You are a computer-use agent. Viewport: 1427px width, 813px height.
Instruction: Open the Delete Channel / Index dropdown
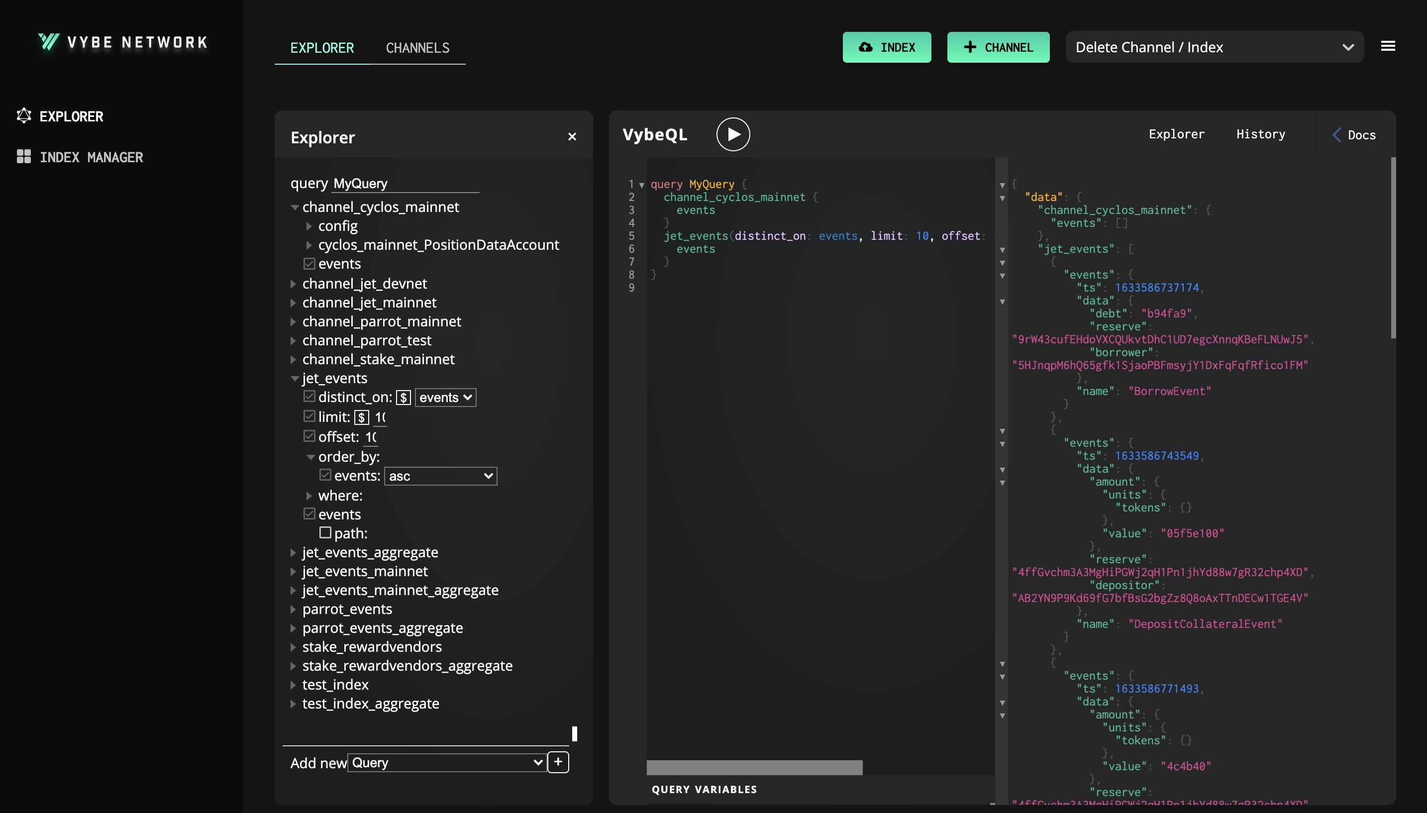click(x=1214, y=47)
